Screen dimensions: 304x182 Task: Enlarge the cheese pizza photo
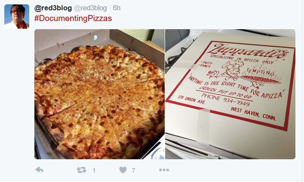[99, 94]
